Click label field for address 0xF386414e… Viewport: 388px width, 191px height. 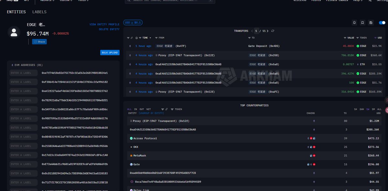tap(24, 82)
